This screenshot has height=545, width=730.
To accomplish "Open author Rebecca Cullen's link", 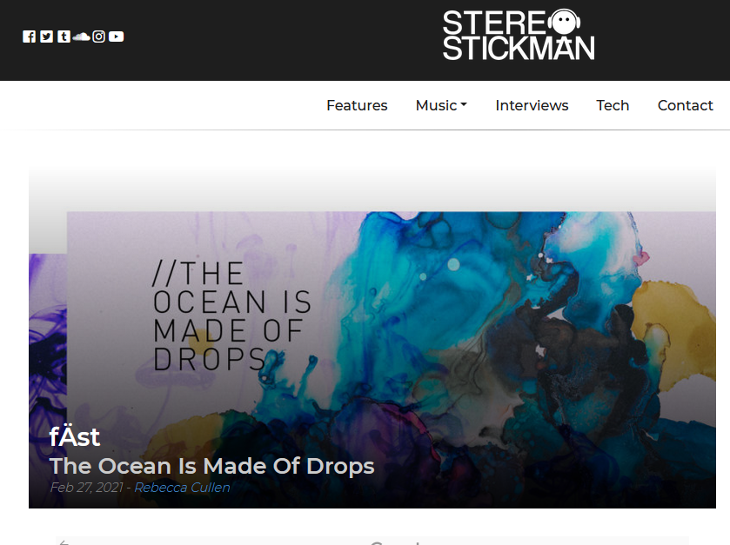I will [x=182, y=488].
